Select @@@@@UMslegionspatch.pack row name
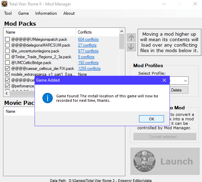The image size is (202, 182). (x=39, y=39)
